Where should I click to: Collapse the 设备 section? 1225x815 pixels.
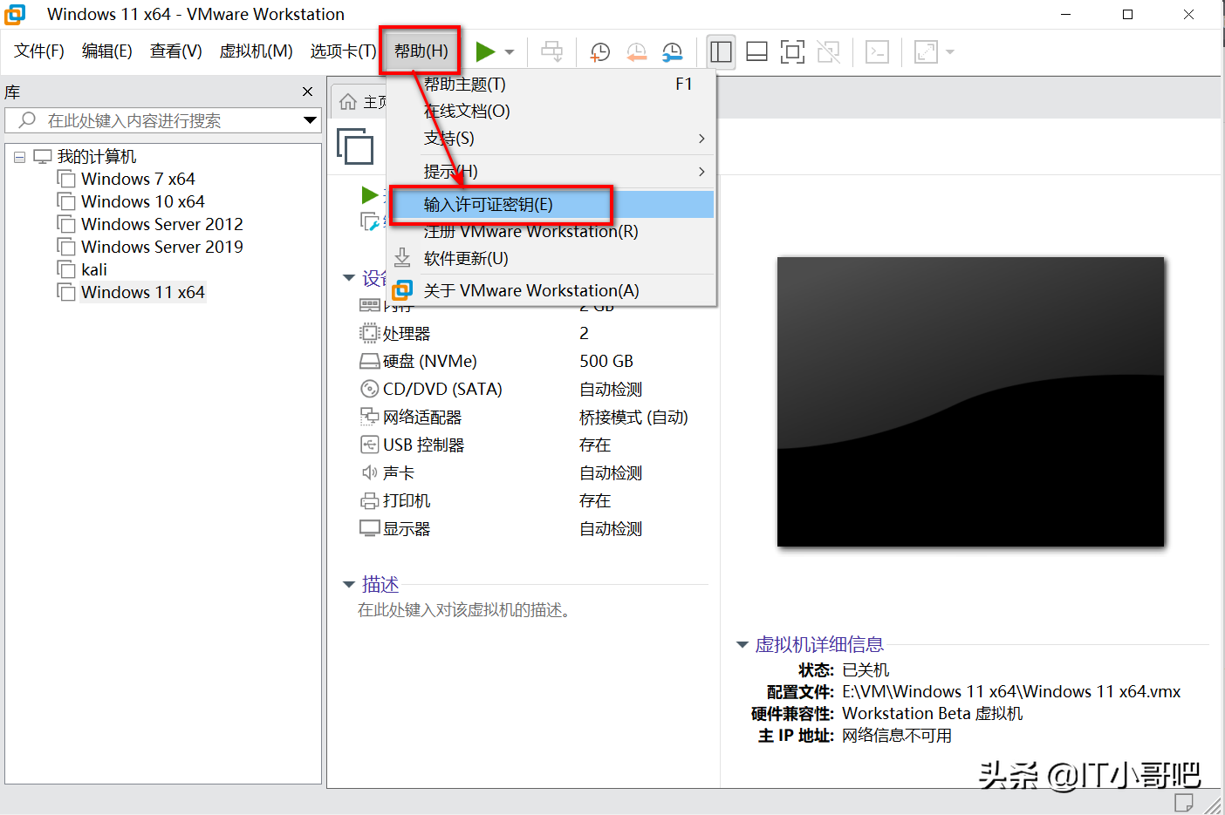349,278
